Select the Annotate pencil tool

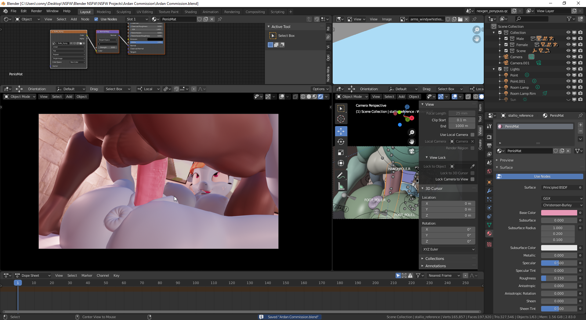pyautogui.click(x=341, y=176)
